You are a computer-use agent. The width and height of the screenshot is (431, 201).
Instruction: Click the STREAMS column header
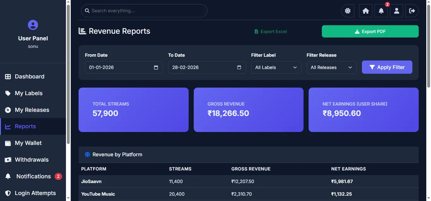pyautogui.click(x=180, y=169)
